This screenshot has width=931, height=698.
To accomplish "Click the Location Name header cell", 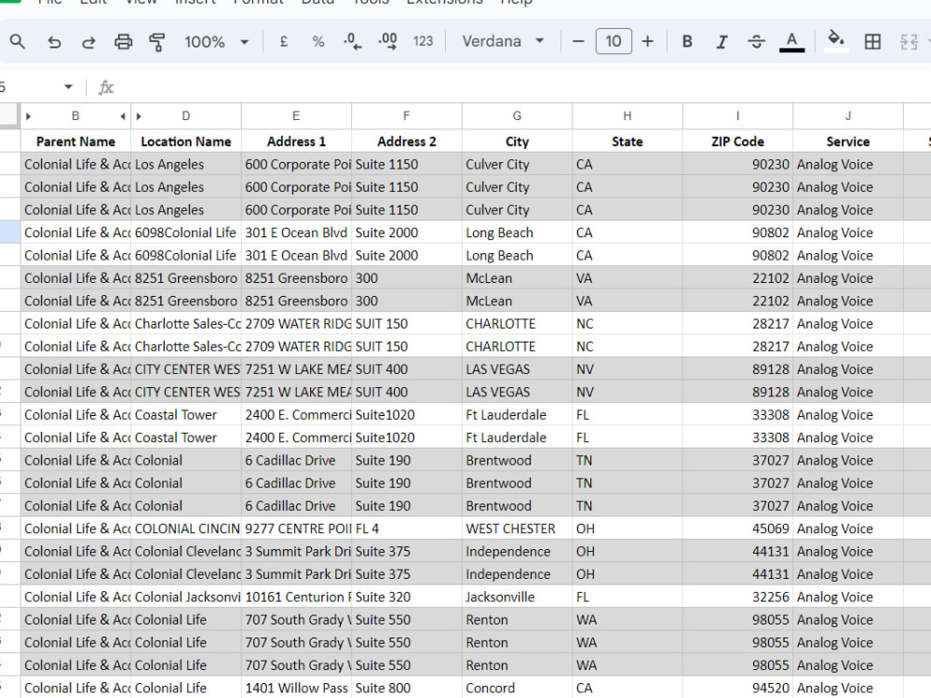I will [x=186, y=141].
